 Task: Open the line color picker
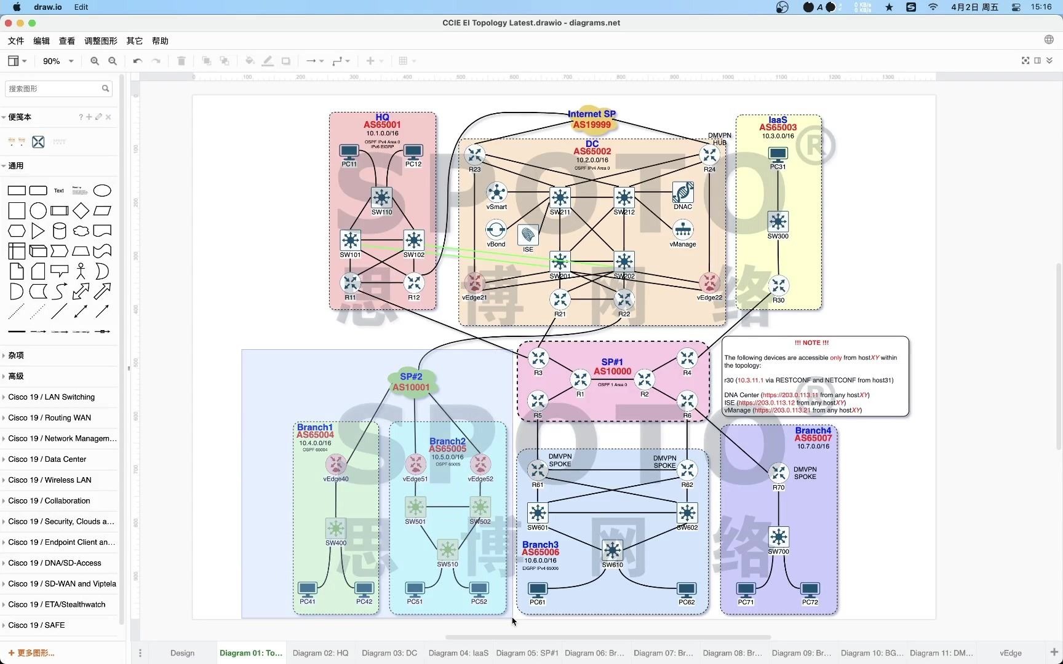click(268, 61)
